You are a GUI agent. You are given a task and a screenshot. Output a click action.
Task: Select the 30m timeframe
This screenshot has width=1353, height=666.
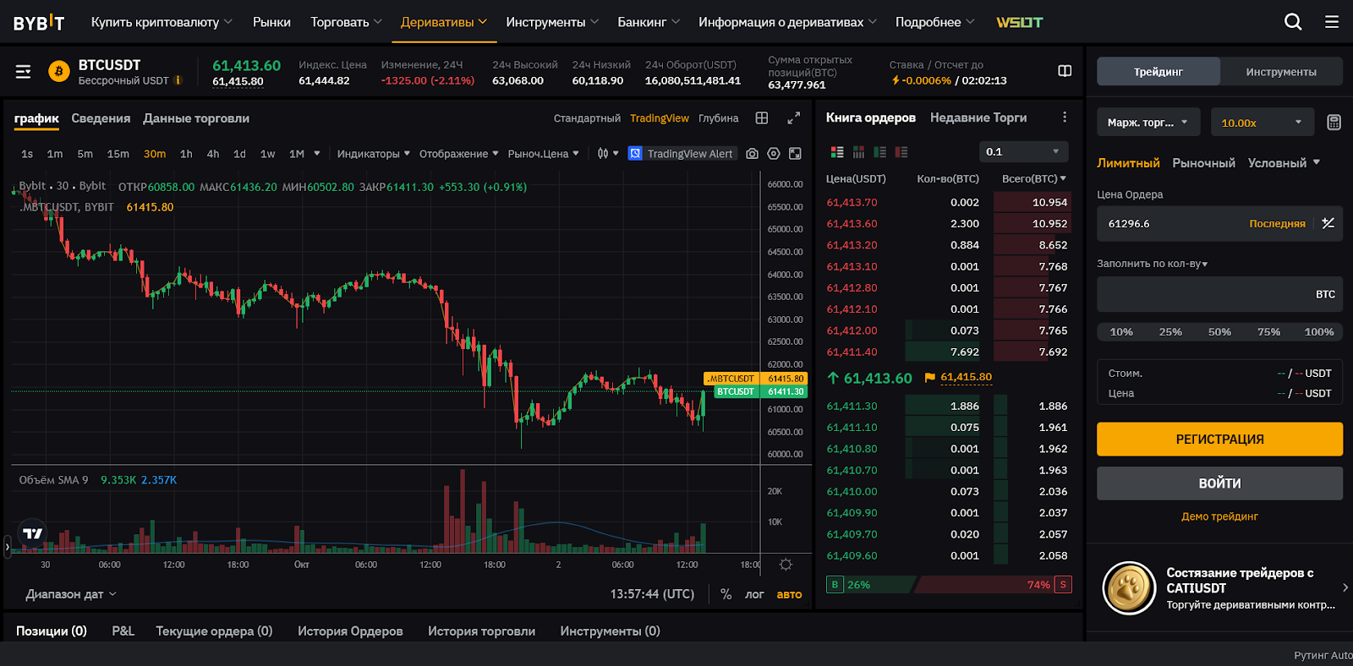[155, 154]
